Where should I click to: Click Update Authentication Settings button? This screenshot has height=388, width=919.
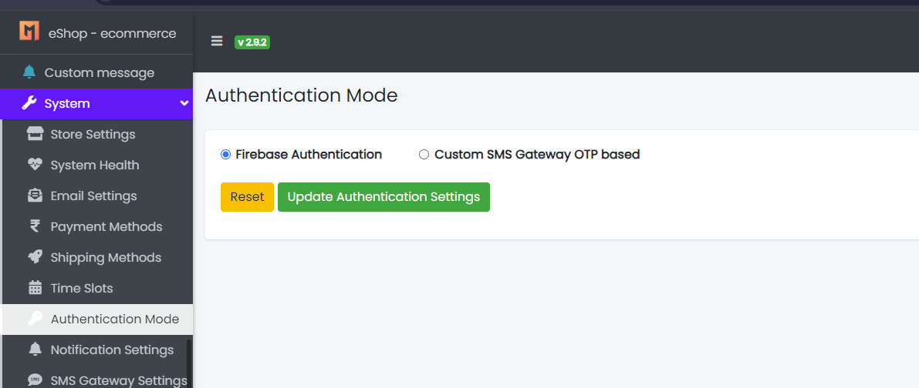(x=383, y=197)
